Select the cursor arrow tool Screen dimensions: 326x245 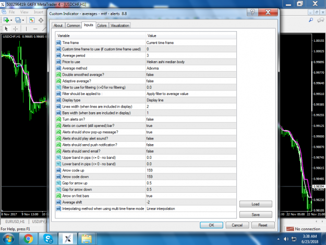click(6, 29)
